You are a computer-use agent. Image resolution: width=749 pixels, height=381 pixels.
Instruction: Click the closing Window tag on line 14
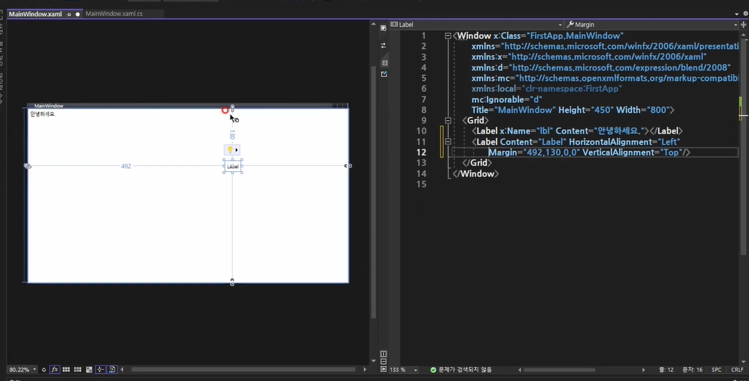(475, 173)
